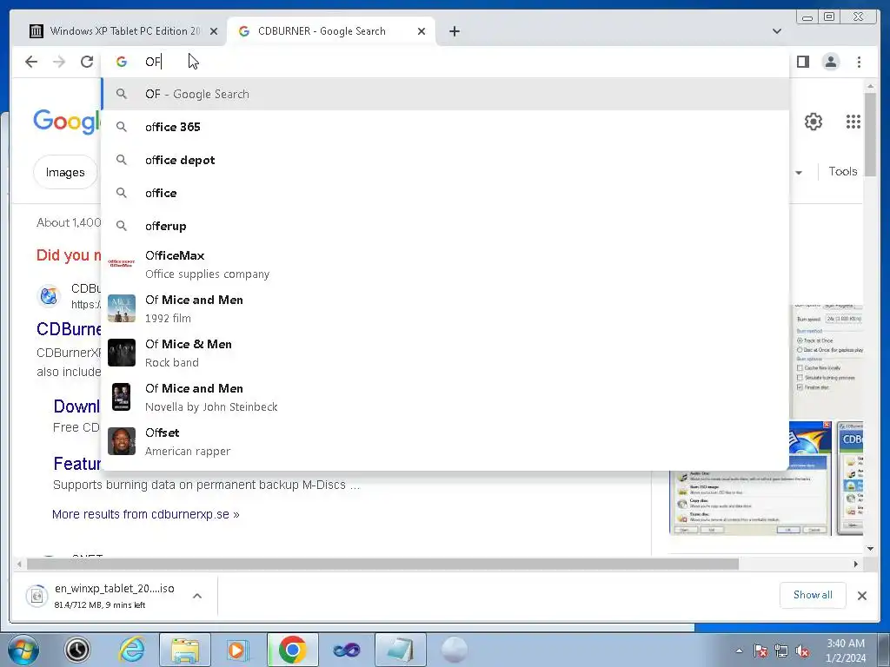Open Windows Media Player from taskbar
890x667 pixels.
(236, 650)
